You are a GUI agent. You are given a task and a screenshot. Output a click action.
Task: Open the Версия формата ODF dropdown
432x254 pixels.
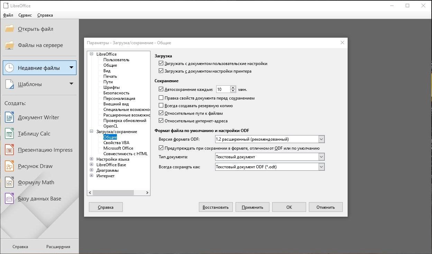321,139
